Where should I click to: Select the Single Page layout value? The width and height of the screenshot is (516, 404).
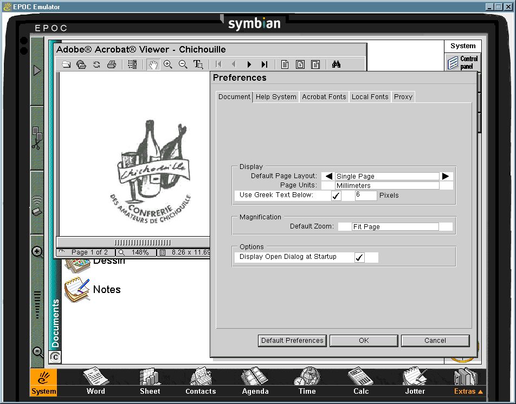pos(387,176)
